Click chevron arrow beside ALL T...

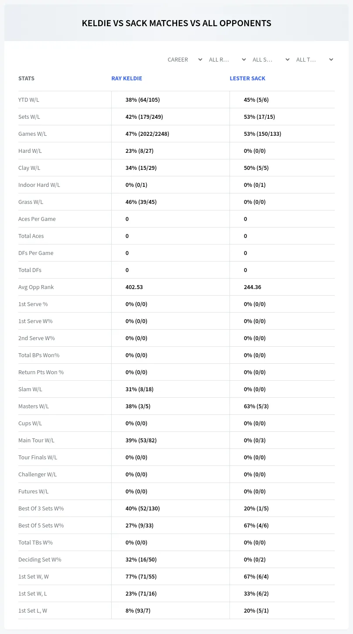click(x=331, y=59)
